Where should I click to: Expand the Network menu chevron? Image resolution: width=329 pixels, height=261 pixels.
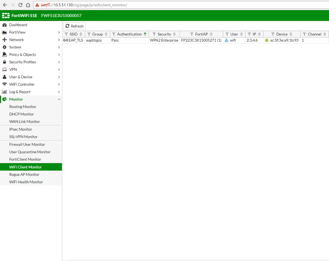point(59,40)
